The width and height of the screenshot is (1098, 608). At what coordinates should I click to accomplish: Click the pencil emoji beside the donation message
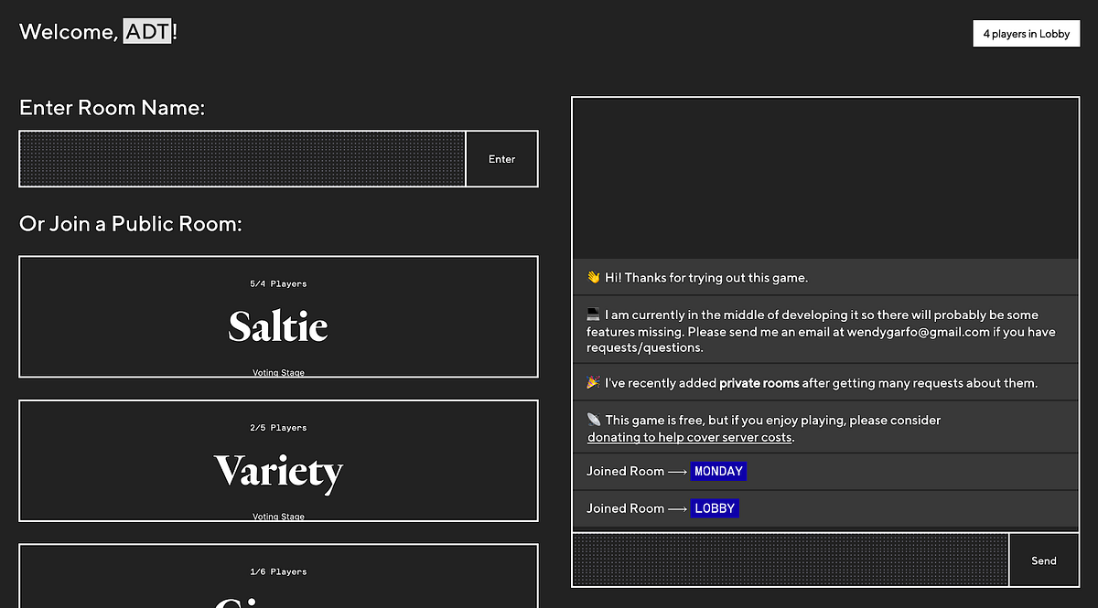point(594,420)
